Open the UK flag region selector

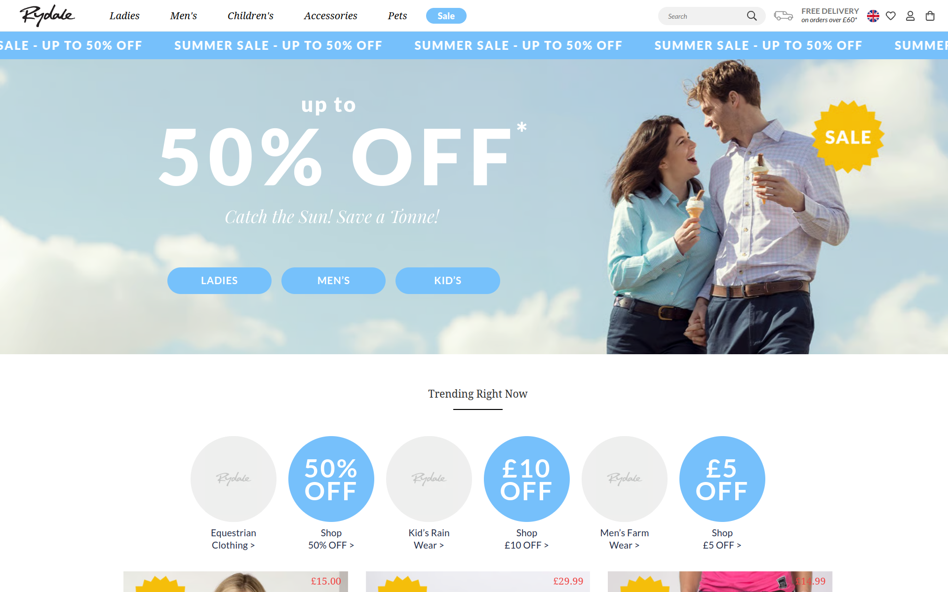point(873,16)
